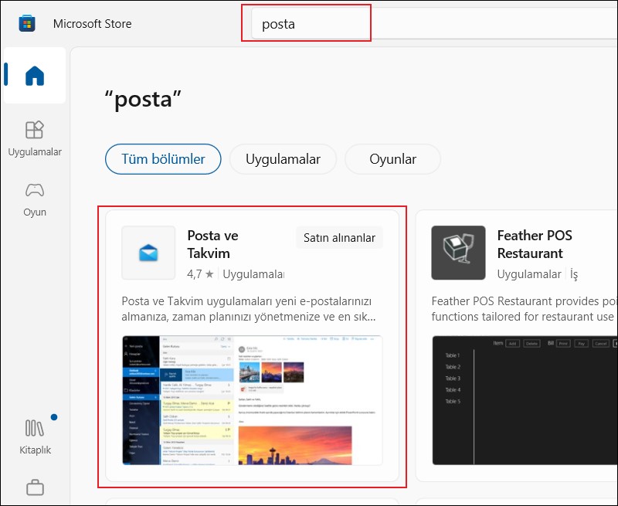618x506 pixels.
Task: Click the Feather POS Restaurant screenshot thumbnail
Action: click(x=525, y=400)
